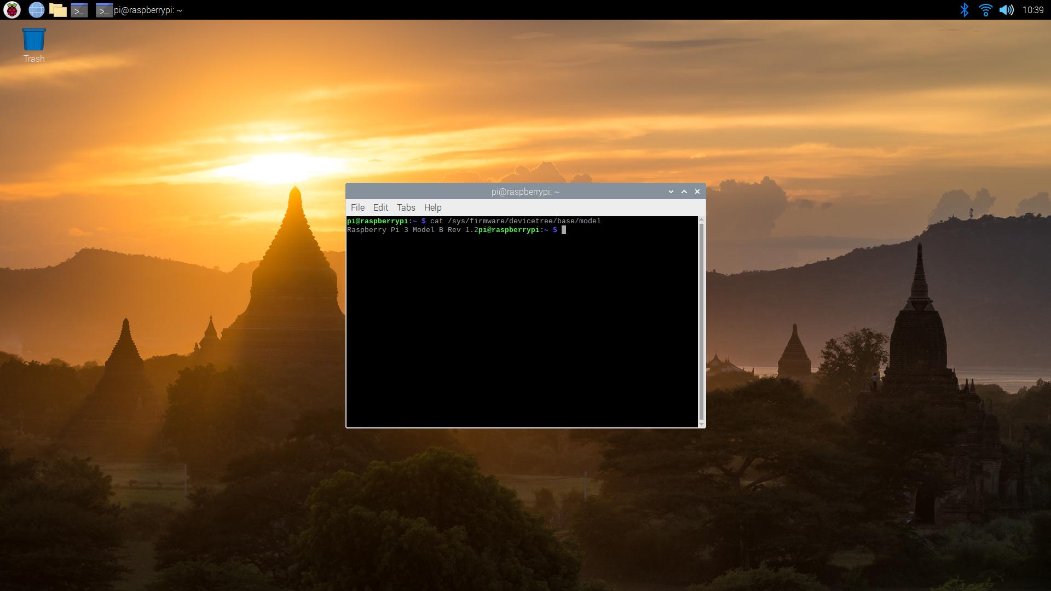Open the File Manager folder icon
The width and height of the screenshot is (1051, 591).
point(57,10)
